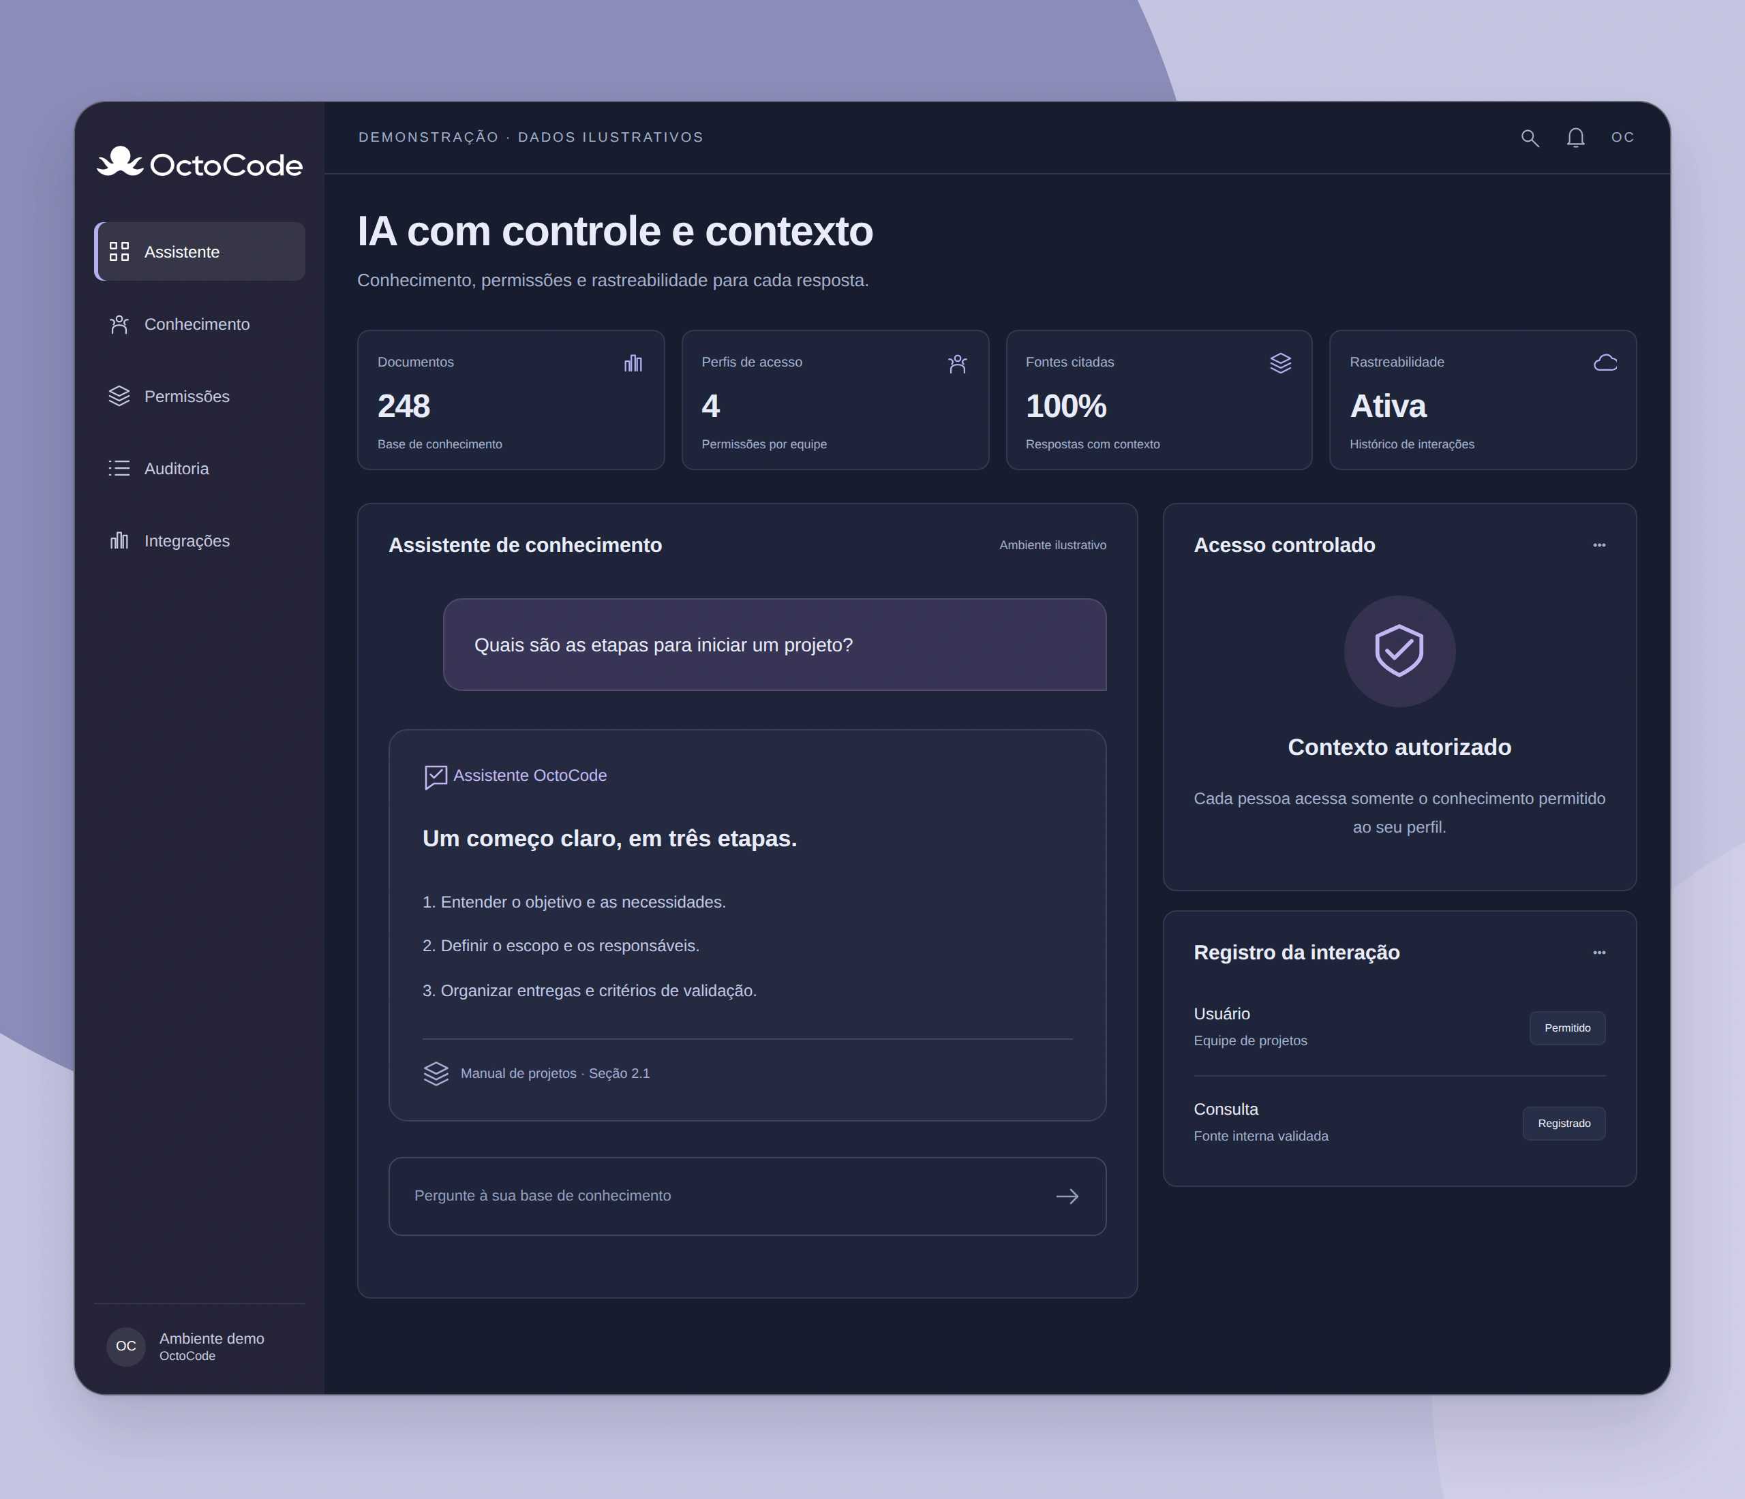
Task: Click the Registrado badge
Action: tap(1564, 1124)
